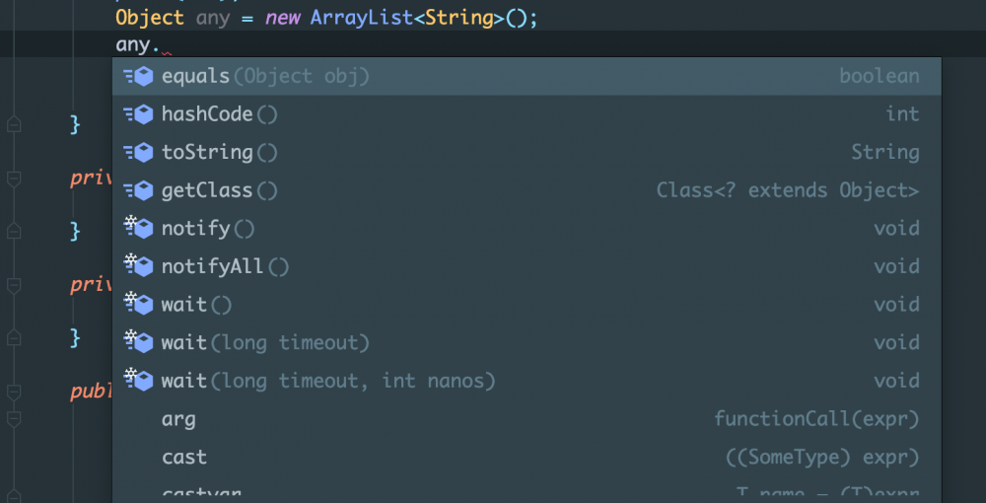Screen dimensions: 986x503
Task: Choose the cast postfix template suggestion
Action: tap(184, 458)
